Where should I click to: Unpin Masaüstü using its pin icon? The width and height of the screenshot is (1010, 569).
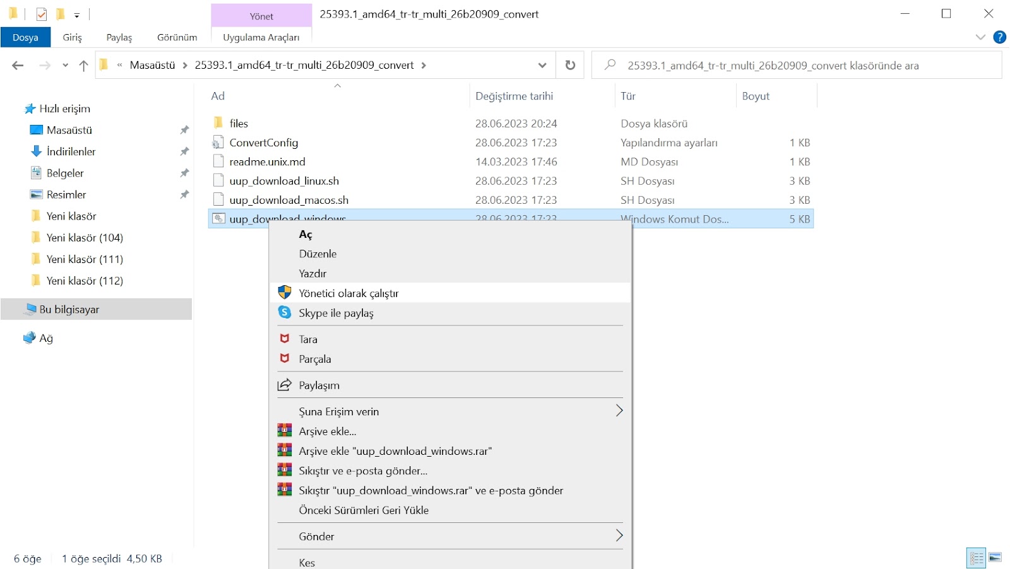(184, 130)
